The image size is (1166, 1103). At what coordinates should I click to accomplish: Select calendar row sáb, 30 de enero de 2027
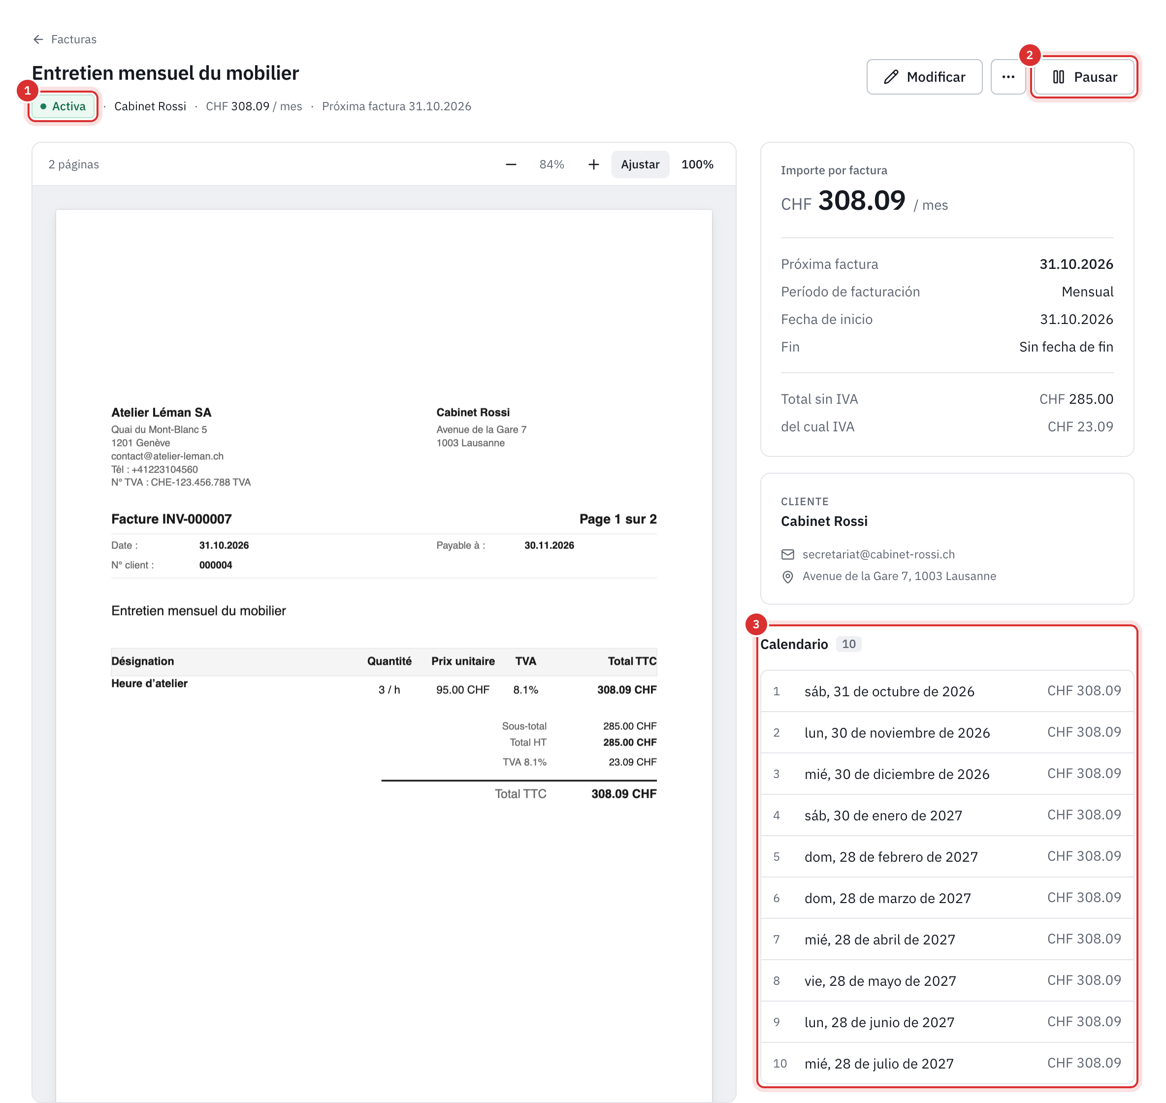tap(947, 815)
